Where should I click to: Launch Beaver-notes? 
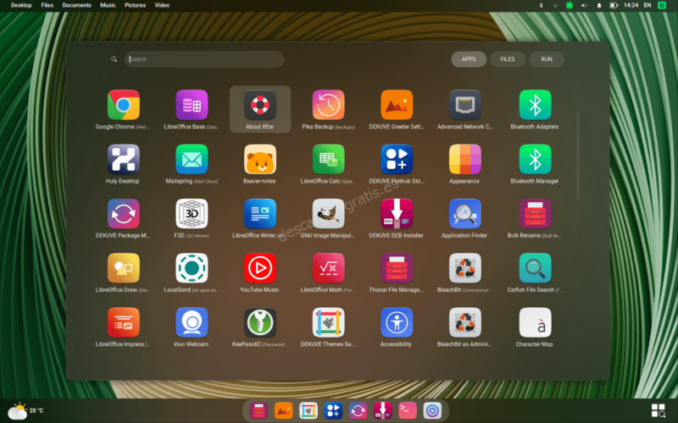click(x=260, y=159)
